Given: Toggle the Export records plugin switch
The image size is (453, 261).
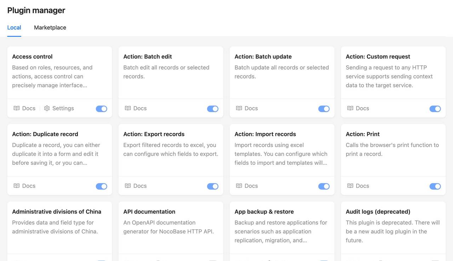Looking at the screenshot, I should click(x=213, y=186).
